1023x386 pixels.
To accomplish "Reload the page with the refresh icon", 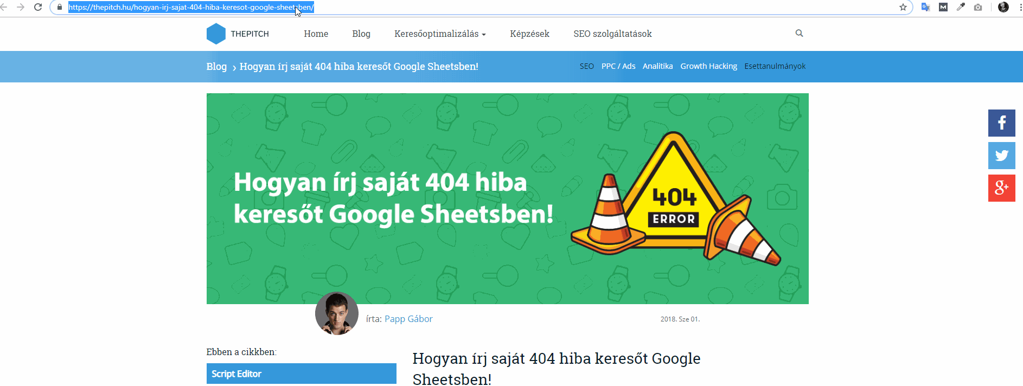I will pos(38,7).
